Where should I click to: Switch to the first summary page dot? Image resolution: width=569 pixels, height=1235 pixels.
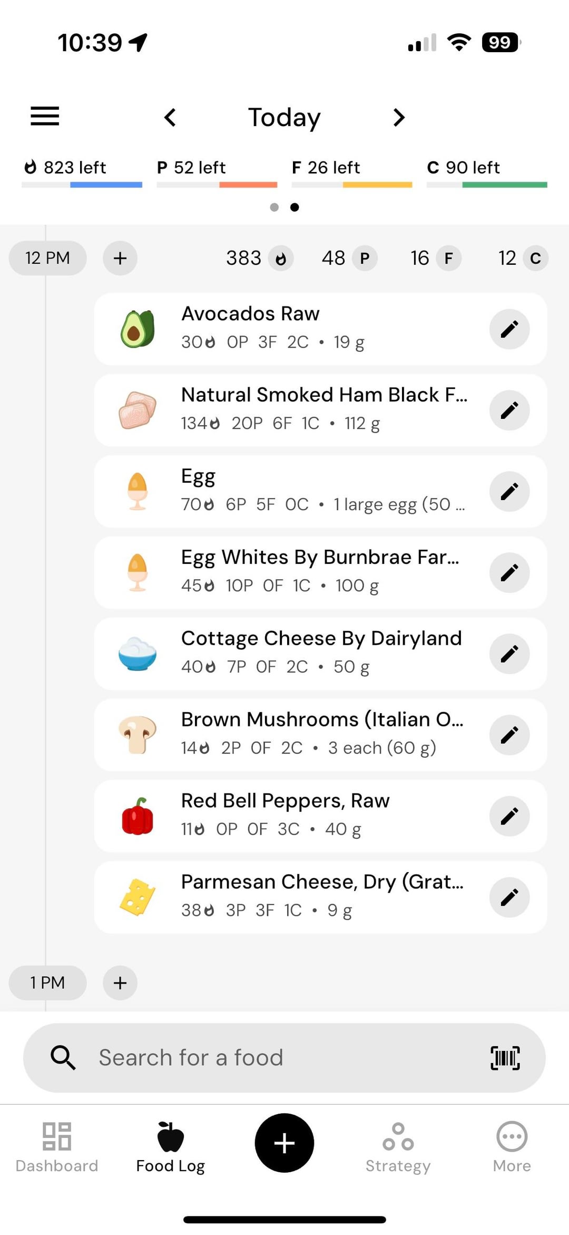coord(274,207)
